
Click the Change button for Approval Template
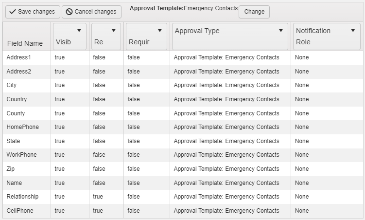[254, 12]
